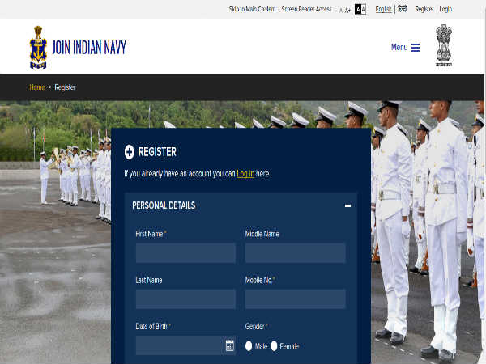The image size is (486, 364).
Task: Click Login in the top bar
Action: pyautogui.click(x=446, y=9)
